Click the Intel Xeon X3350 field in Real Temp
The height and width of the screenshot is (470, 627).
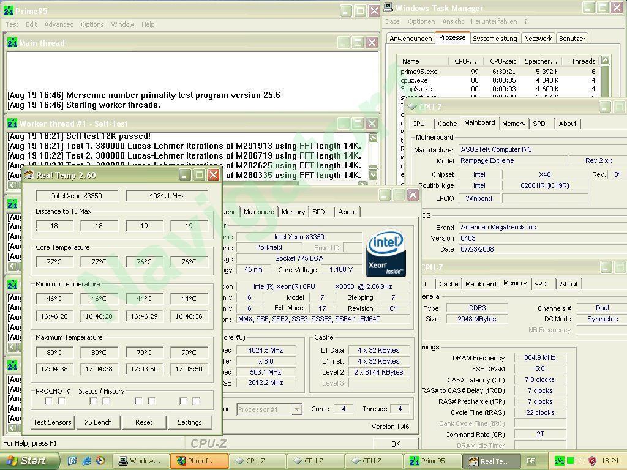77,196
